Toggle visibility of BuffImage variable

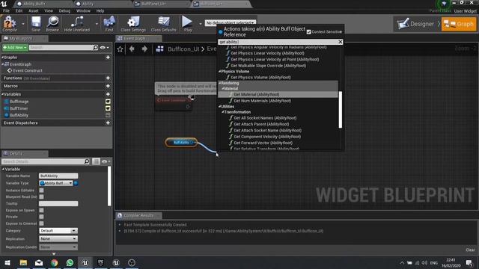click(108, 102)
